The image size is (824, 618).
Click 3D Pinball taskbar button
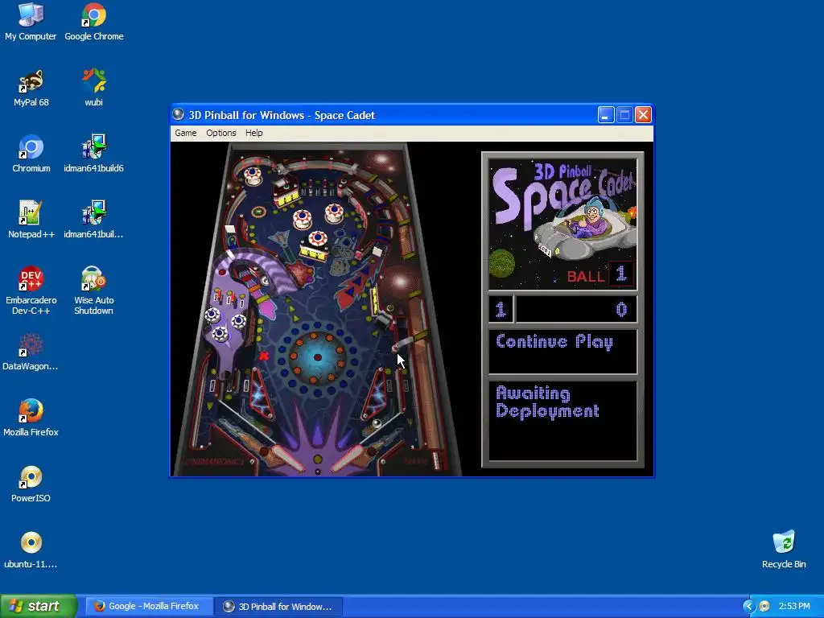coord(279,606)
